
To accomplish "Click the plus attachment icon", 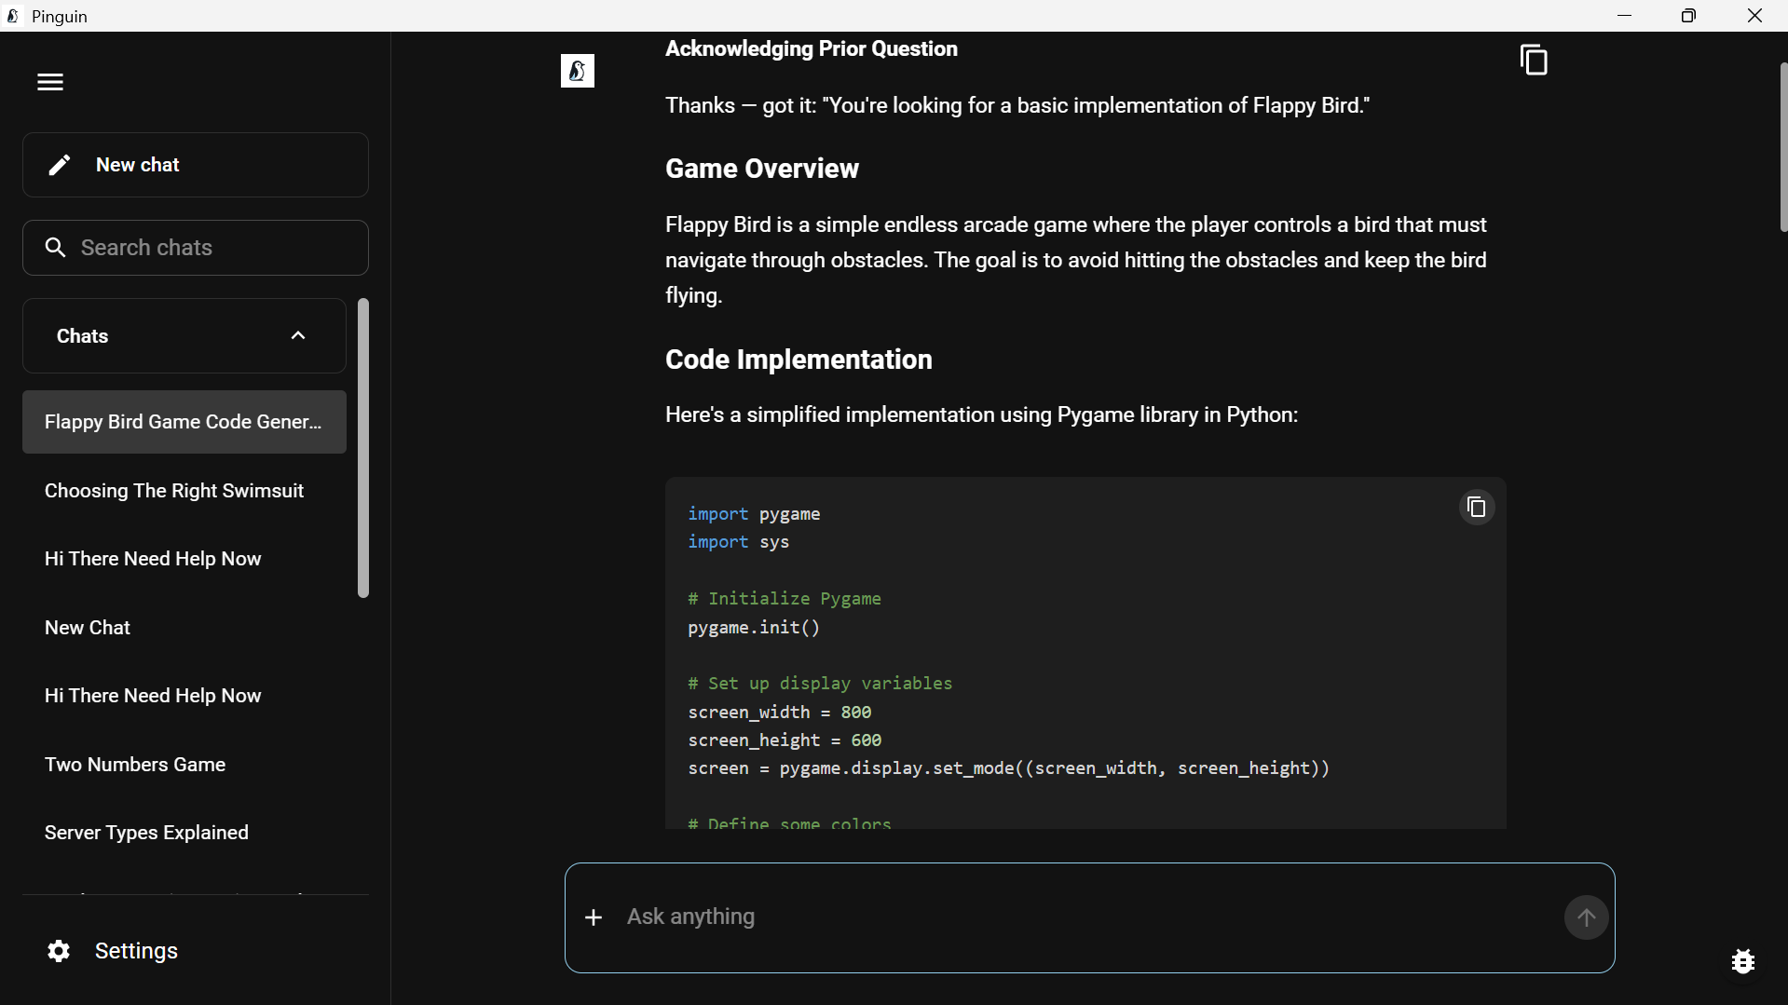I will (x=594, y=917).
